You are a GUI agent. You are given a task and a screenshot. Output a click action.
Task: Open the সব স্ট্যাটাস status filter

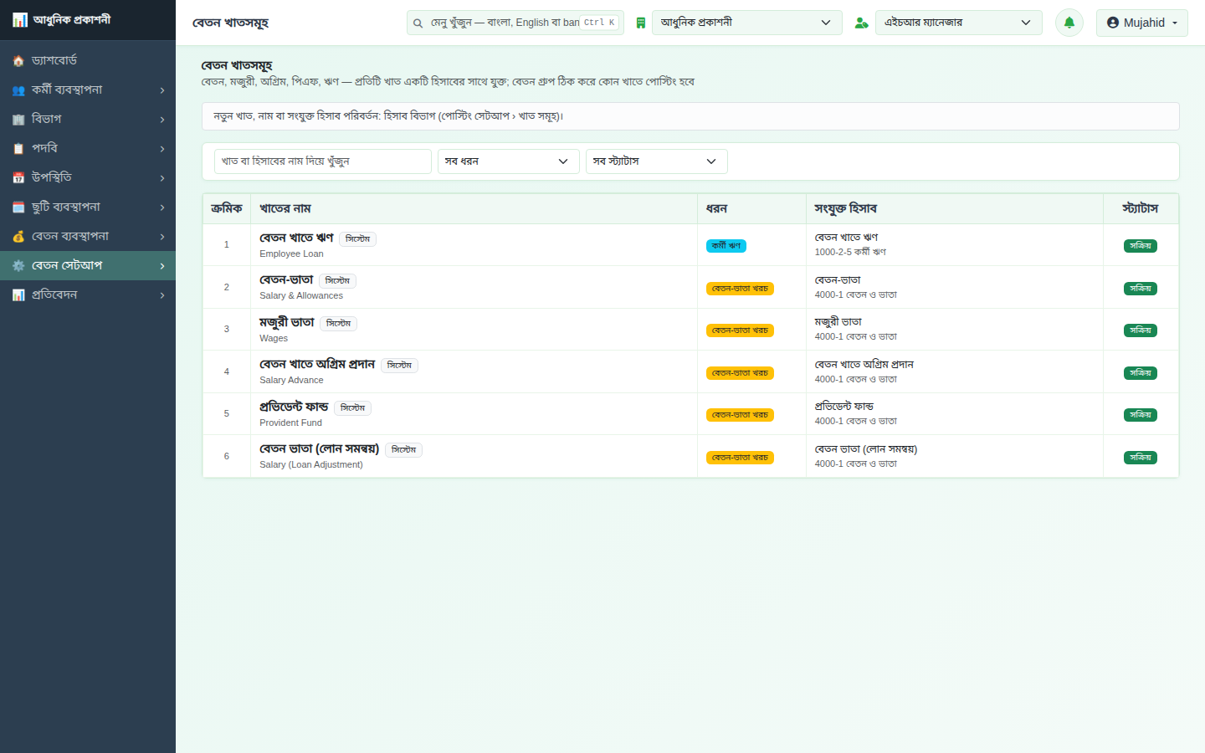(x=657, y=161)
